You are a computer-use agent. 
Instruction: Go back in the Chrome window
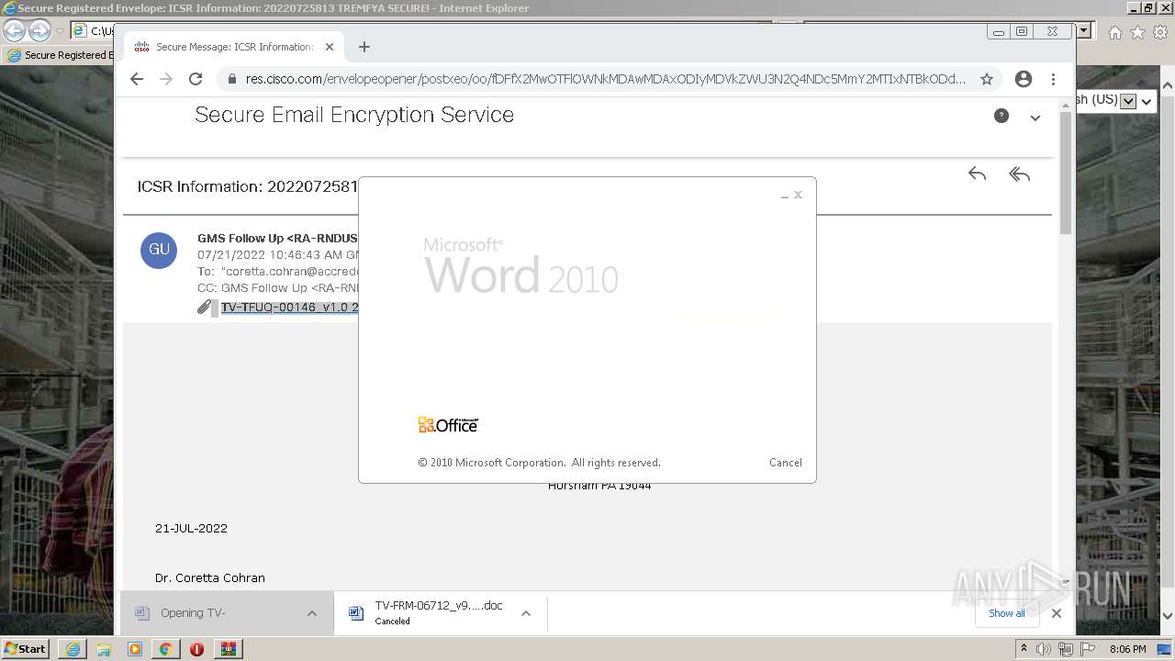137,79
